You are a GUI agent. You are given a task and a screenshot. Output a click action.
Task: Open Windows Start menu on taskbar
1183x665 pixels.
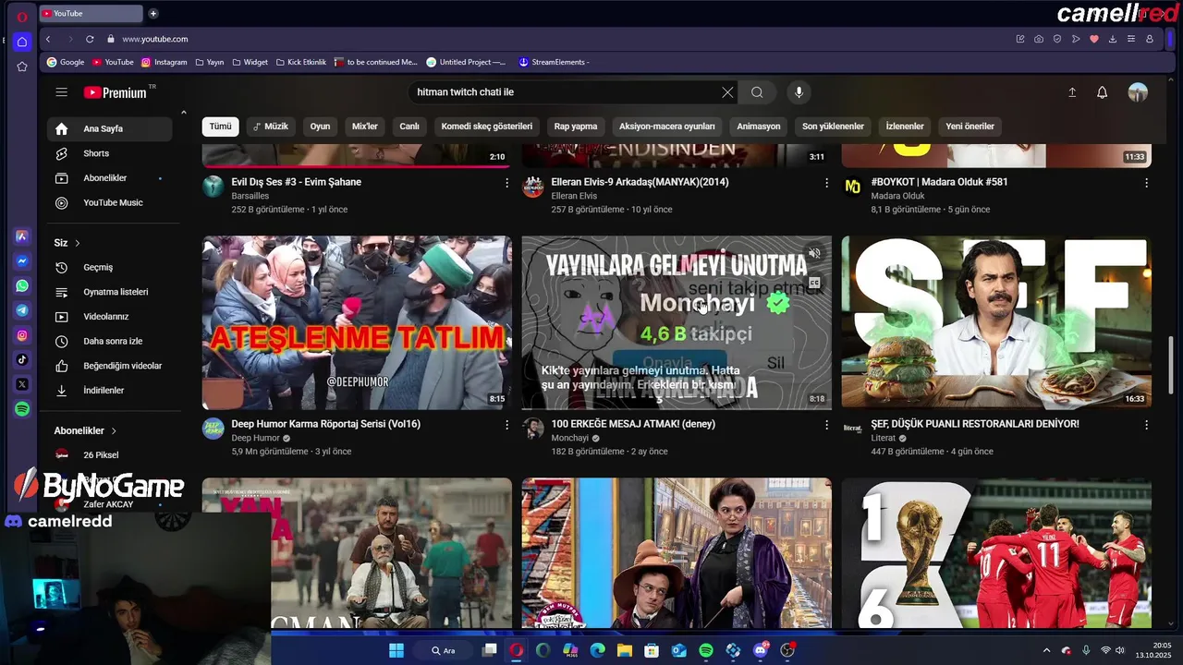pyautogui.click(x=396, y=650)
